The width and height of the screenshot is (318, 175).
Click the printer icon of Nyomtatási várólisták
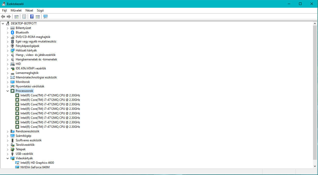12,86
